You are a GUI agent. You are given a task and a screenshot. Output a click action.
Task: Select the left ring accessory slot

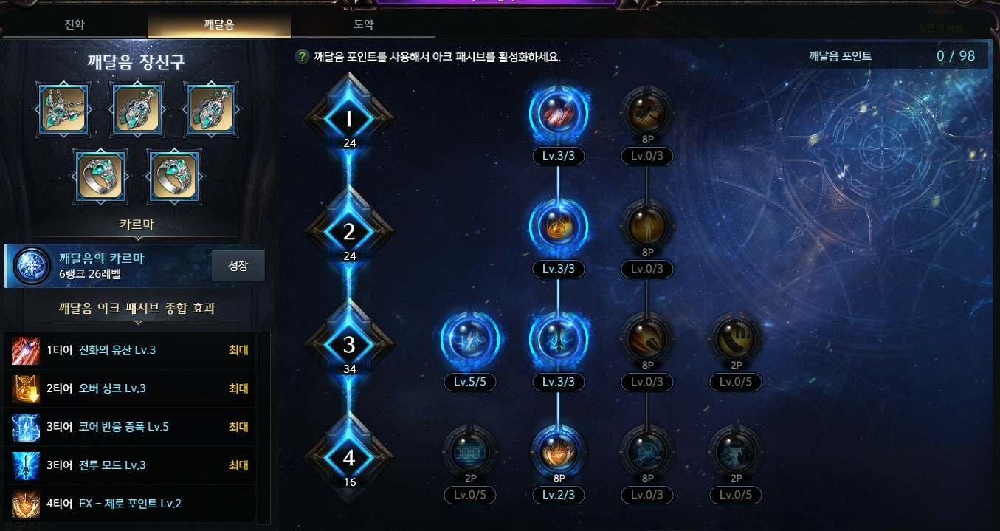[x=100, y=177]
